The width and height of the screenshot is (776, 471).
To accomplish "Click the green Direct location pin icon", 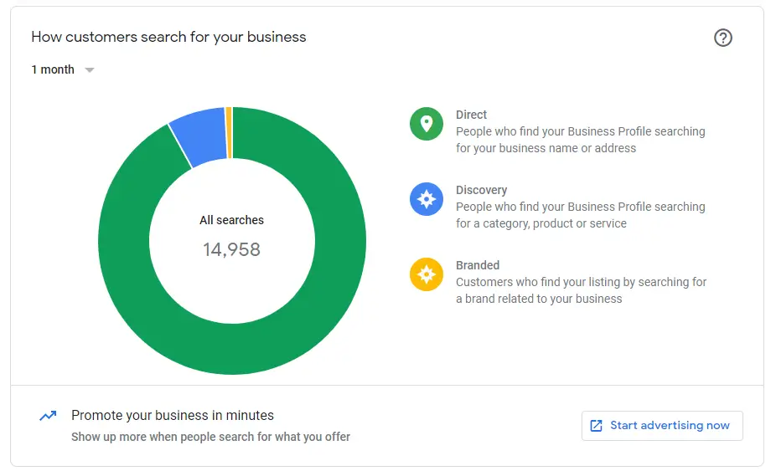I will 426,124.
